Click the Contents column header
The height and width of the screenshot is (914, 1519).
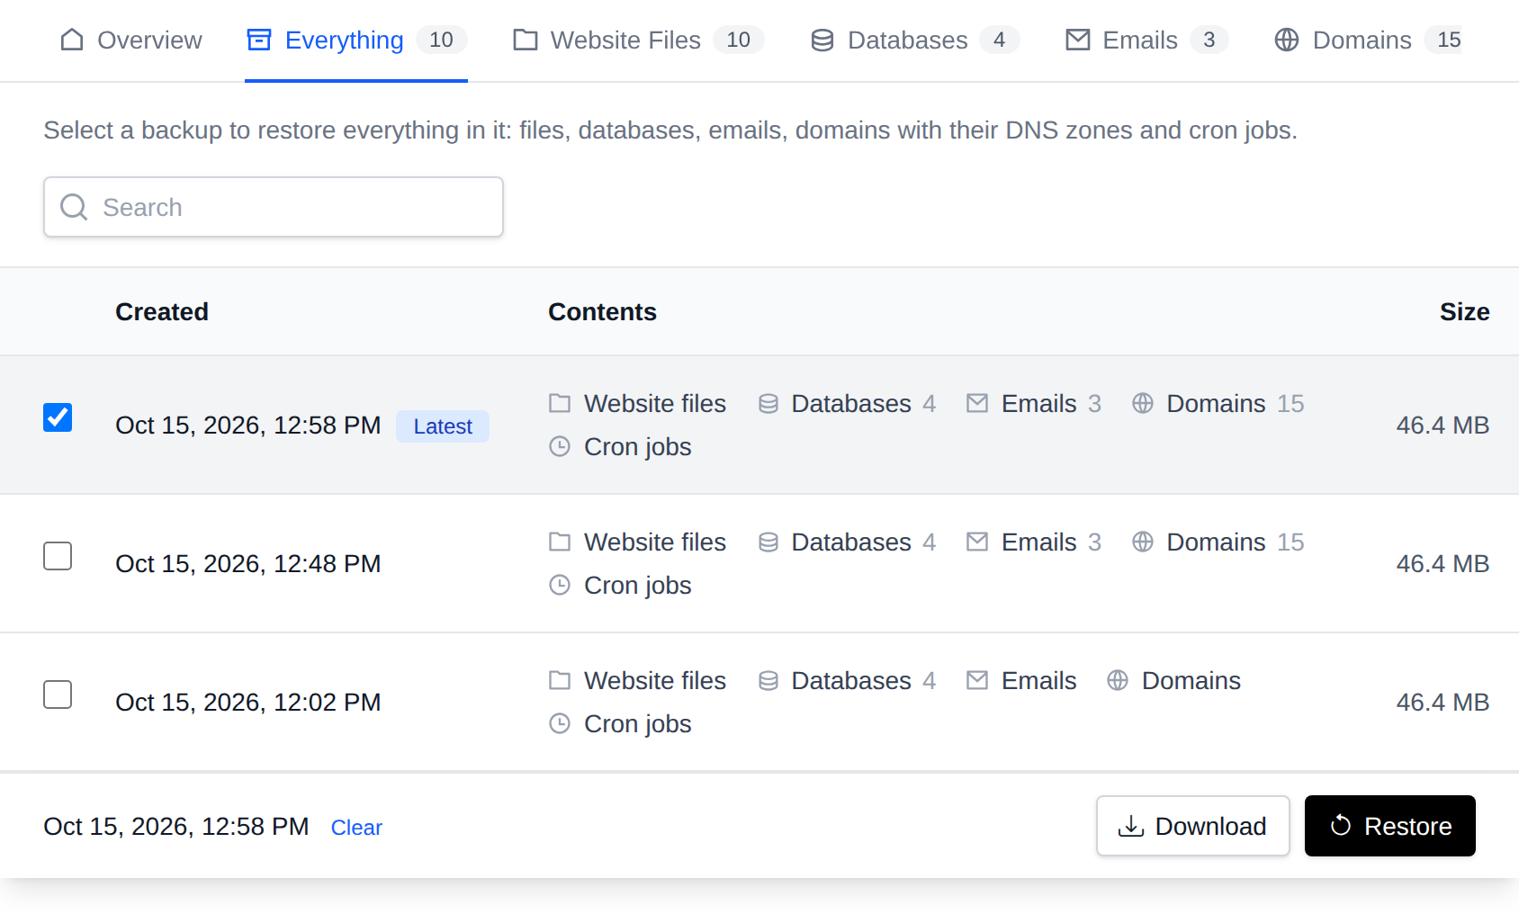click(x=603, y=312)
